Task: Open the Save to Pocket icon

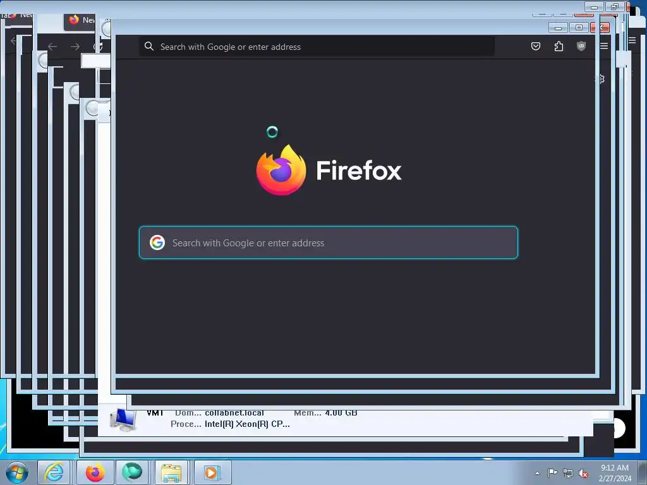Action: pyautogui.click(x=536, y=46)
